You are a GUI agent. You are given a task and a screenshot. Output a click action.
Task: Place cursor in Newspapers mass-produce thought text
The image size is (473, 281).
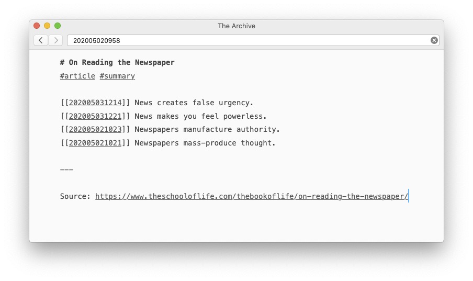(205, 143)
